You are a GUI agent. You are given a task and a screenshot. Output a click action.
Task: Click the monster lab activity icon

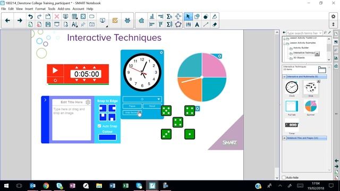coord(127,20)
